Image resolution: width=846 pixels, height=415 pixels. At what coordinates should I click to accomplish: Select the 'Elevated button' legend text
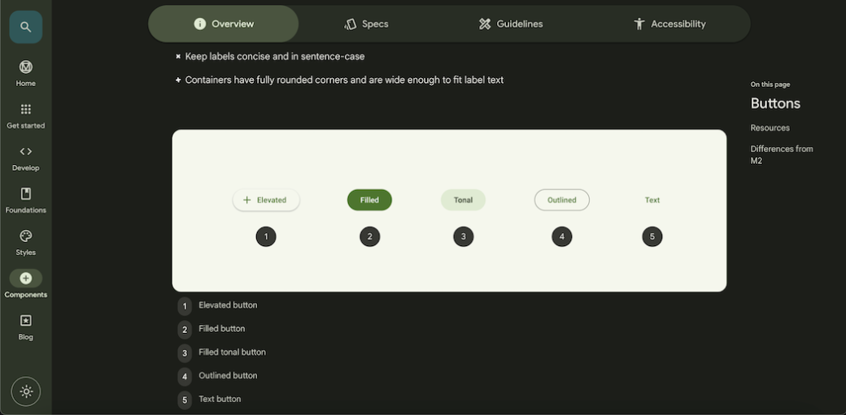[x=228, y=305]
